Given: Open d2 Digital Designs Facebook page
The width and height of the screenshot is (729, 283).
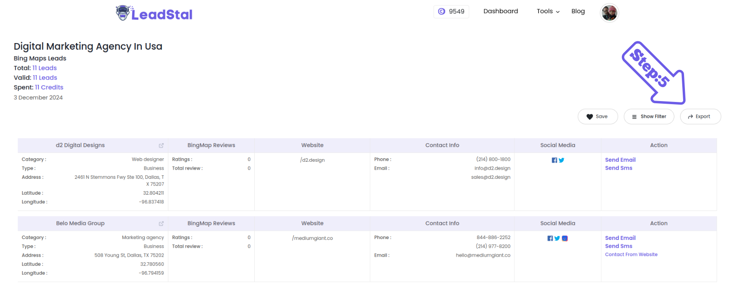Looking at the screenshot, I should (554, 160).
